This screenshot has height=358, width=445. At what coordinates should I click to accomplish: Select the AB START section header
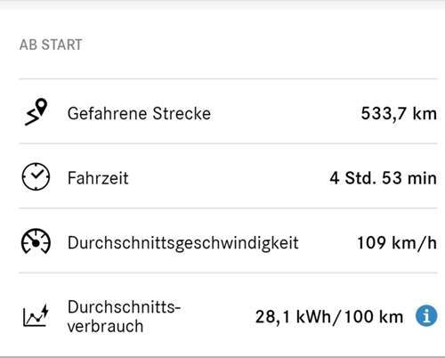tap(51, 45)
